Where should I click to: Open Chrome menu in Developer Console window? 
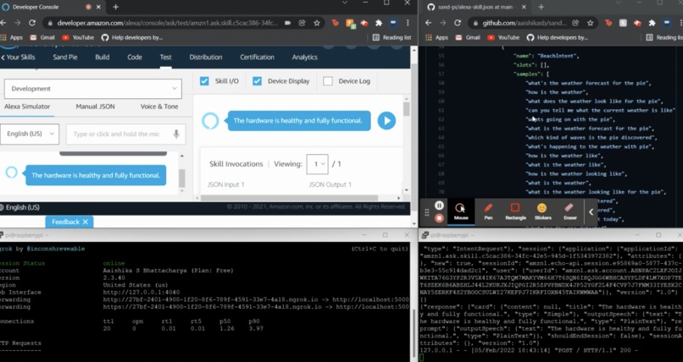[x=408, y=23]
